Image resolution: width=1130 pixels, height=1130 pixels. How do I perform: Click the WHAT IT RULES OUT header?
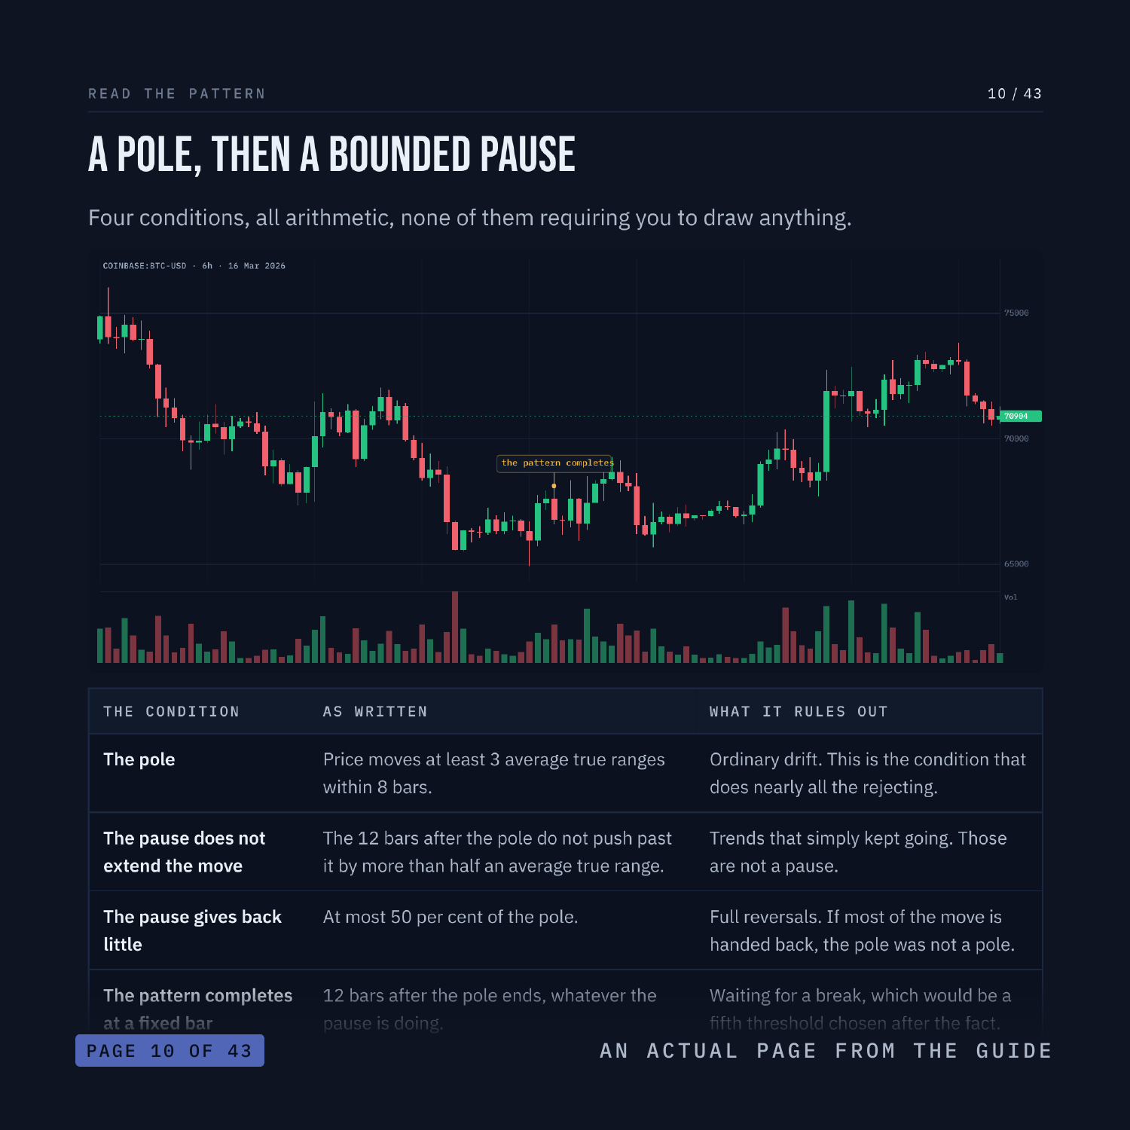[799, 712]
